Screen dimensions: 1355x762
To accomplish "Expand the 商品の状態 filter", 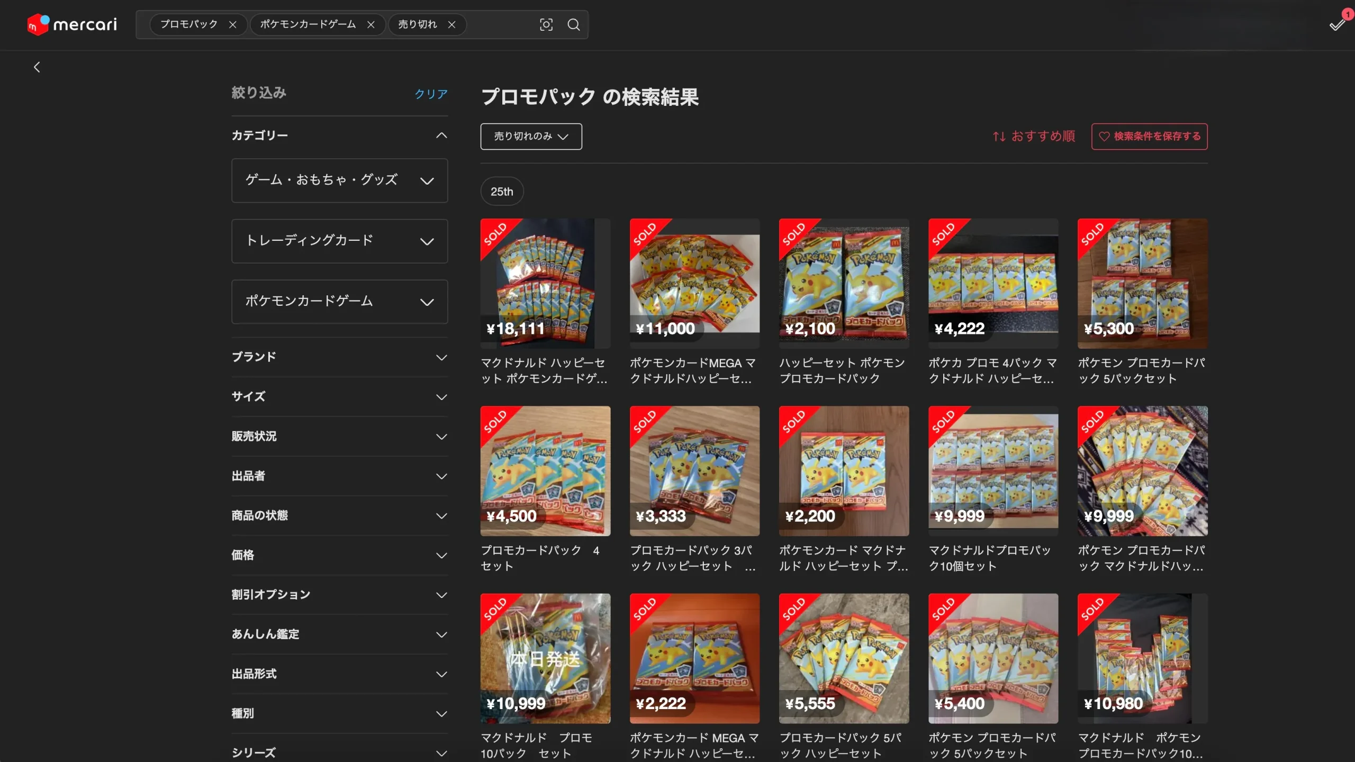I will click(x=340, y=516).
